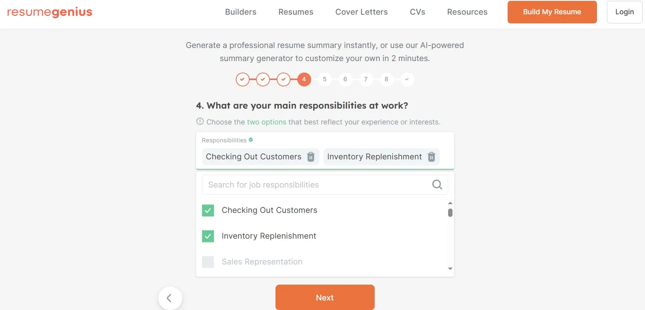Click the info icon beside the instructions
The width and height of the screenshot is (645, 310).
click(200, 121)
